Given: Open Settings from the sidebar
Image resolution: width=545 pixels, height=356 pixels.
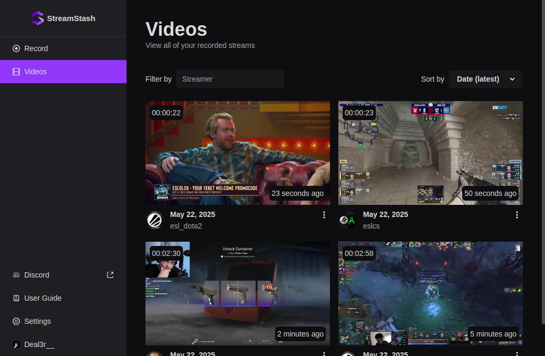Looking at the screenshot, I should 63,321.
